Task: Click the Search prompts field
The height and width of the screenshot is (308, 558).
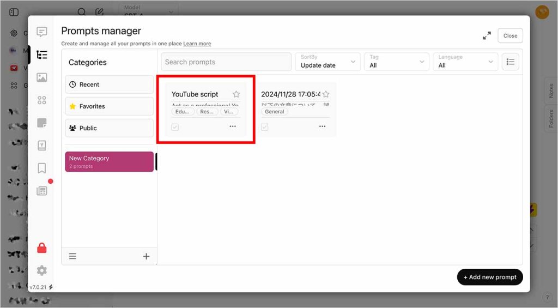Action: (x=226, y=62)
